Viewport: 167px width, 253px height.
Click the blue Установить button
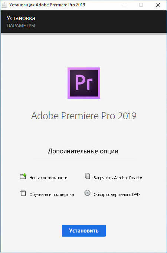coord(84,231)
